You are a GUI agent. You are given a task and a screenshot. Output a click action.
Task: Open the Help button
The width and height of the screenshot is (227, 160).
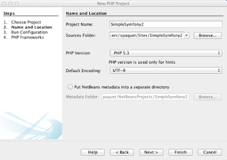(93, 152)
